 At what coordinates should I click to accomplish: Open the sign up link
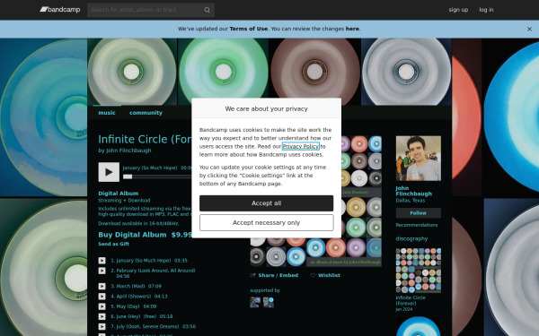pos(458,10)
